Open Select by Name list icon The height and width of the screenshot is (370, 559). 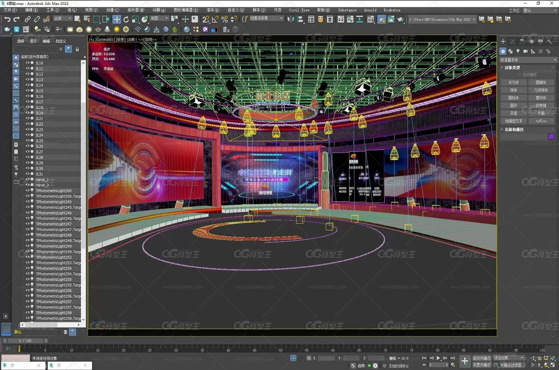pyautogui.click(x=87, y=19)
